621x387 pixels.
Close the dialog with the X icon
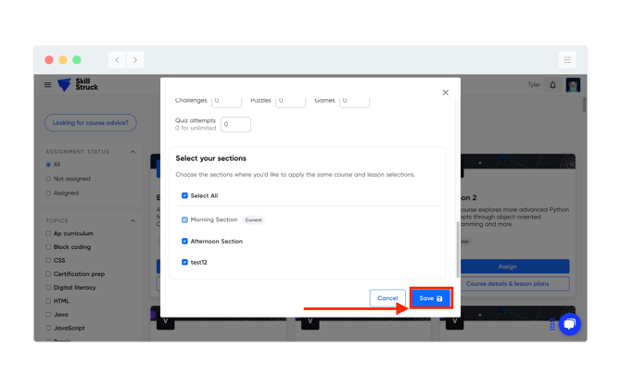click(x=446, y=93)
